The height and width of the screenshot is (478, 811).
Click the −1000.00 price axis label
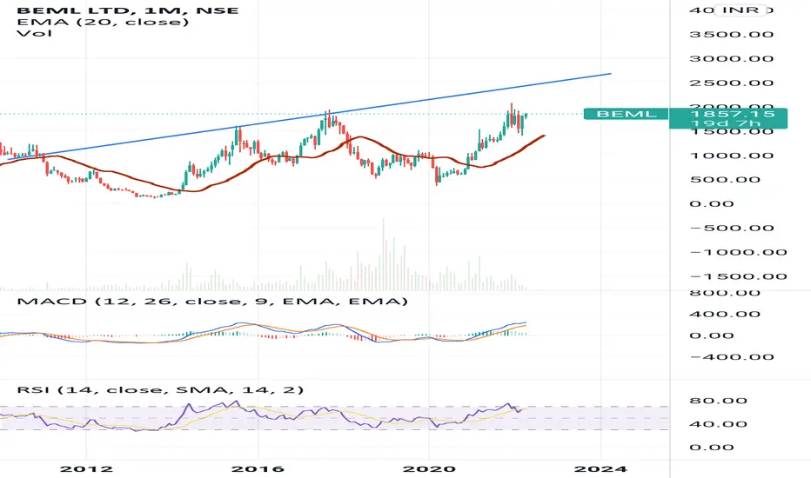[x=738, y=252]
